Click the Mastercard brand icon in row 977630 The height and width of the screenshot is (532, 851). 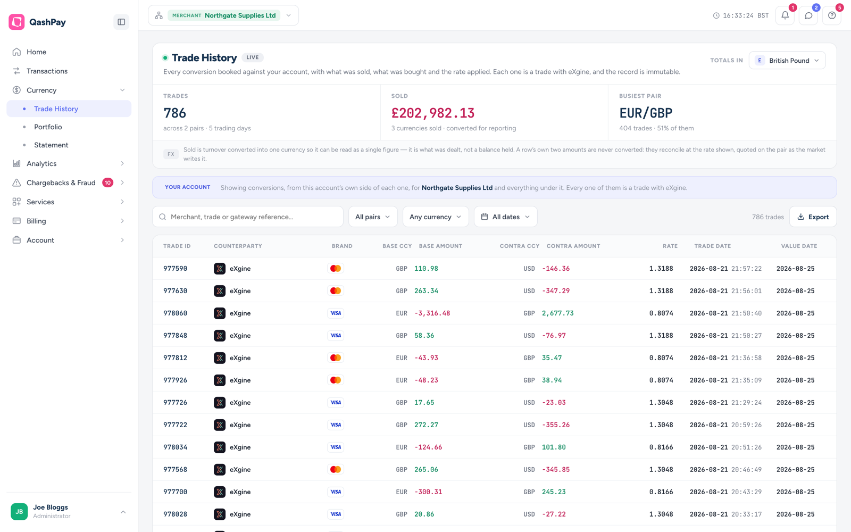point(336,291)
